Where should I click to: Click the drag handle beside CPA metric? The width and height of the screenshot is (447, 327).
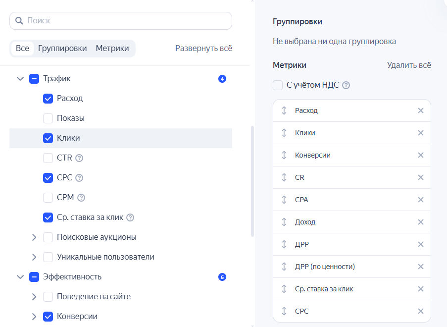[x=284, y=200]
